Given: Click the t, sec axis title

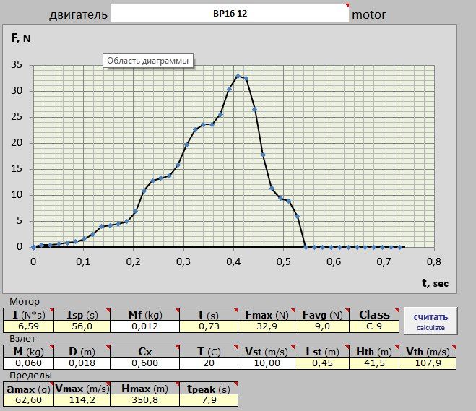Looking at the screenshot, I should tap(435, 283).
